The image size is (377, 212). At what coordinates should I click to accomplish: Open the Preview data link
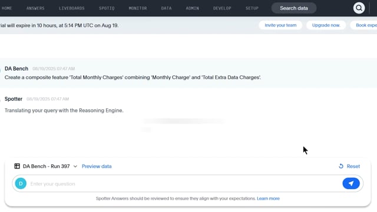(x=97, y=166)
